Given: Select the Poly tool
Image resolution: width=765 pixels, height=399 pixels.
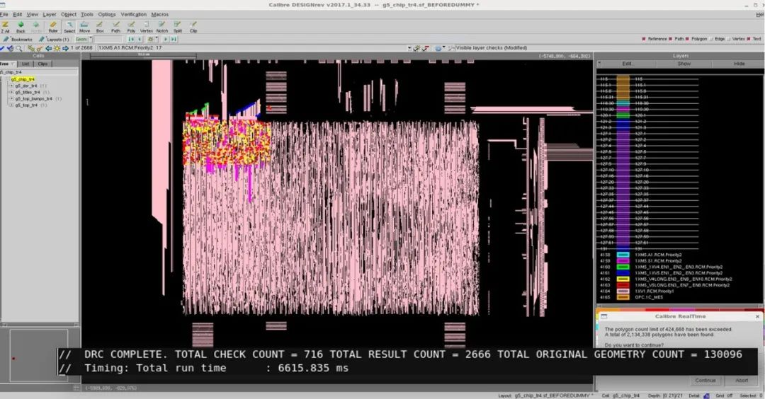Looking at the screenshot, I should pyautogui.click(x=131, y=26).
